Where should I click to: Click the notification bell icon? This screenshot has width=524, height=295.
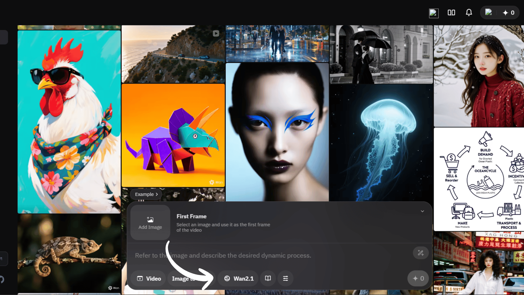pos(469,13)
